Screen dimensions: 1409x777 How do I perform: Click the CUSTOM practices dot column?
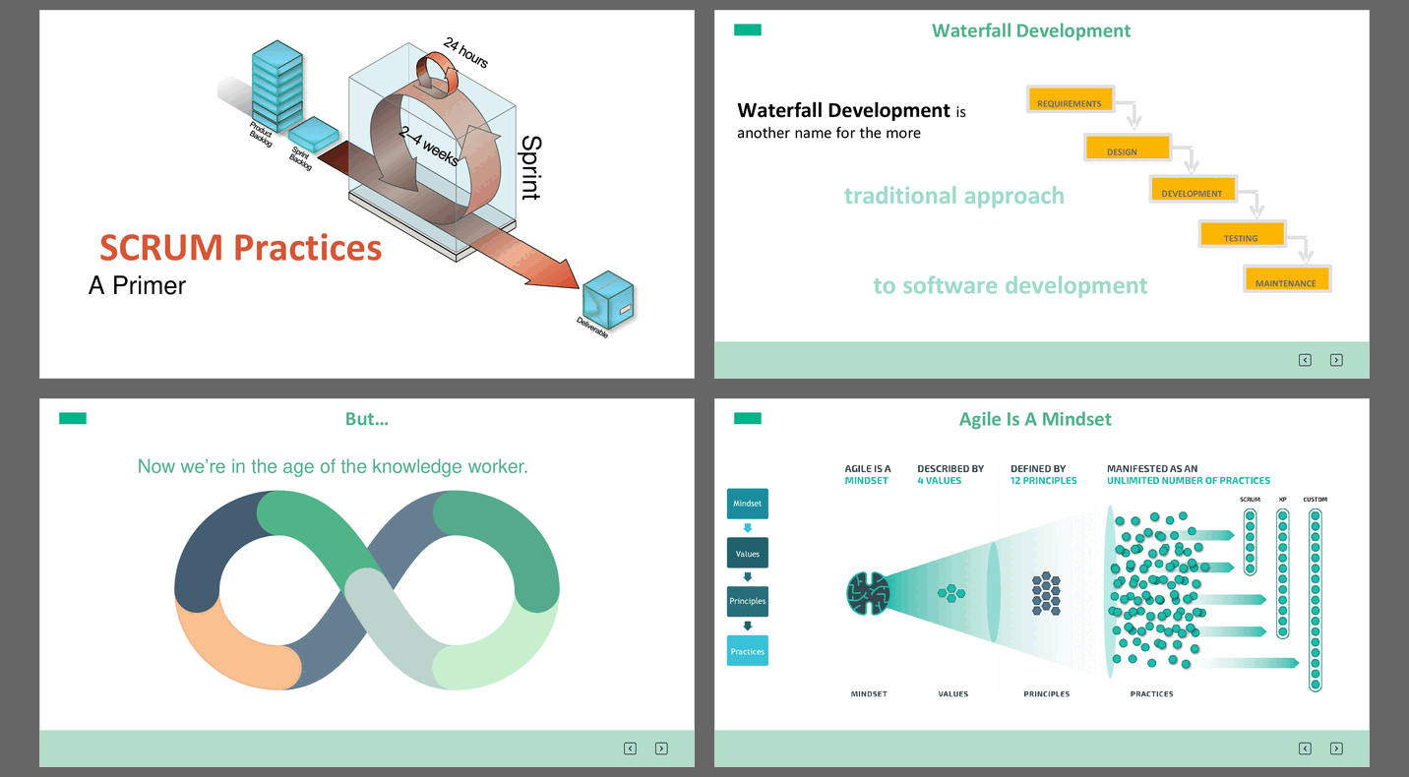(1316, 598)
